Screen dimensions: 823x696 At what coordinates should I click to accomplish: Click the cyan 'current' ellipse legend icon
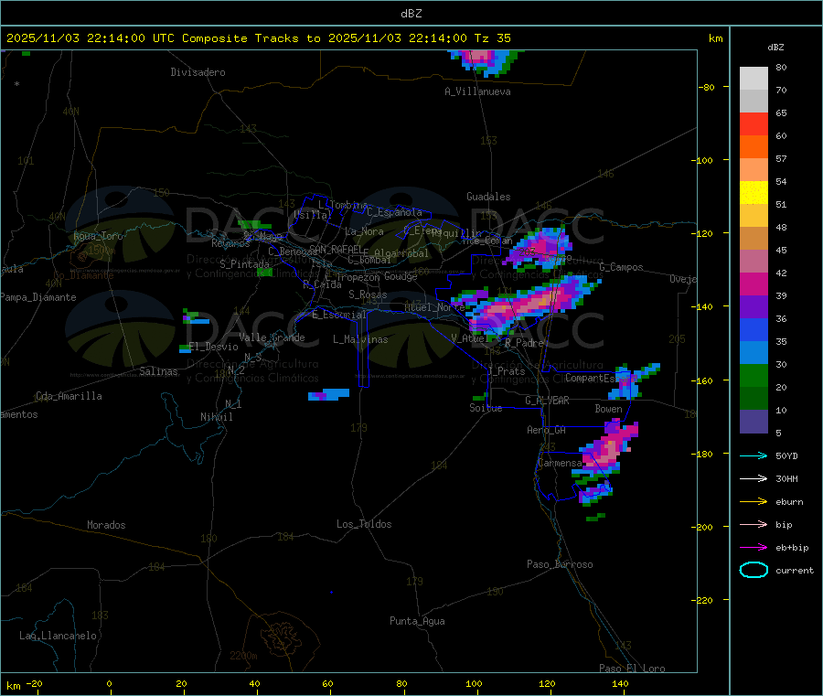754,570
